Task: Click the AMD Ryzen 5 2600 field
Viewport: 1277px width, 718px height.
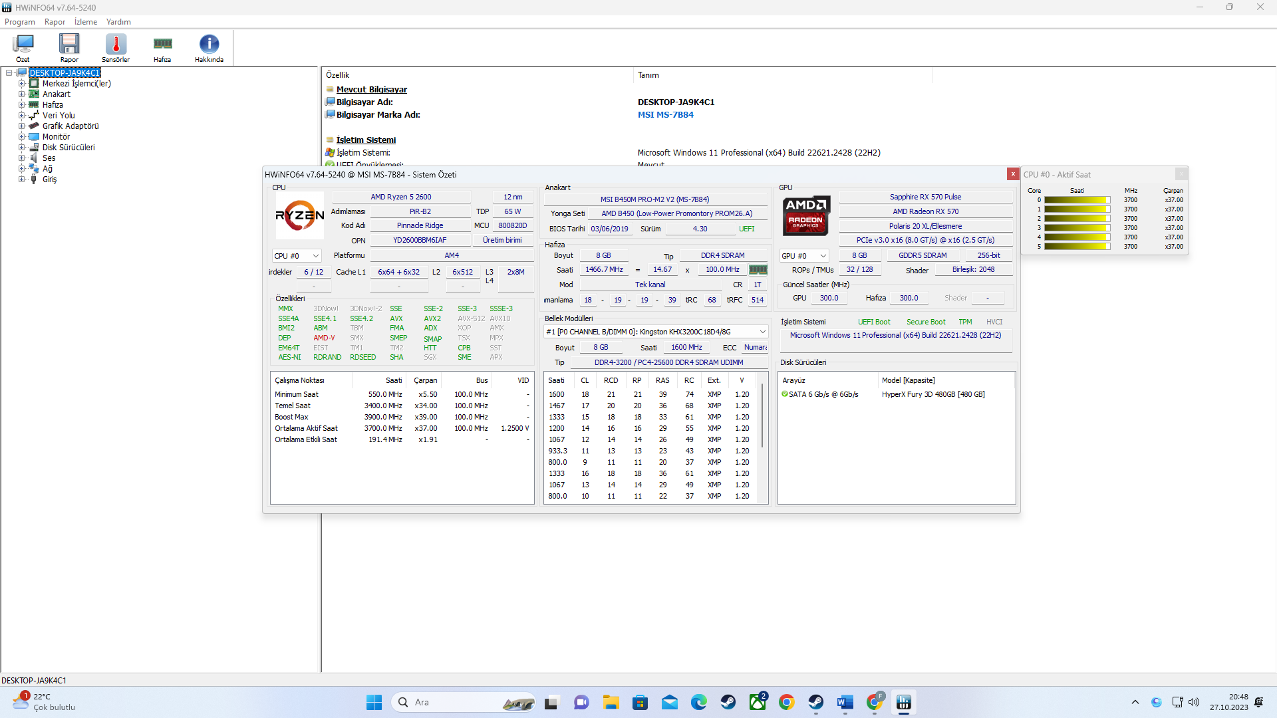Action: 401,197
